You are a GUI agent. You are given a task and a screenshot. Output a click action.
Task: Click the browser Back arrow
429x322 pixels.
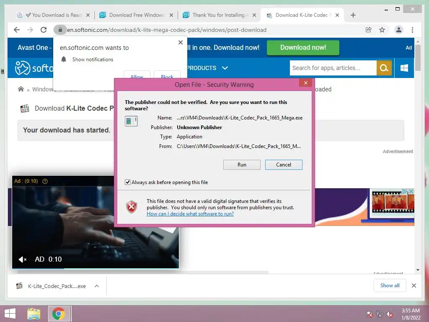(17, 30)
